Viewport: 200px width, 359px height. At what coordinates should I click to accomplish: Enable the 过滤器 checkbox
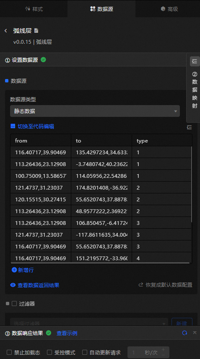pos(14,304)
